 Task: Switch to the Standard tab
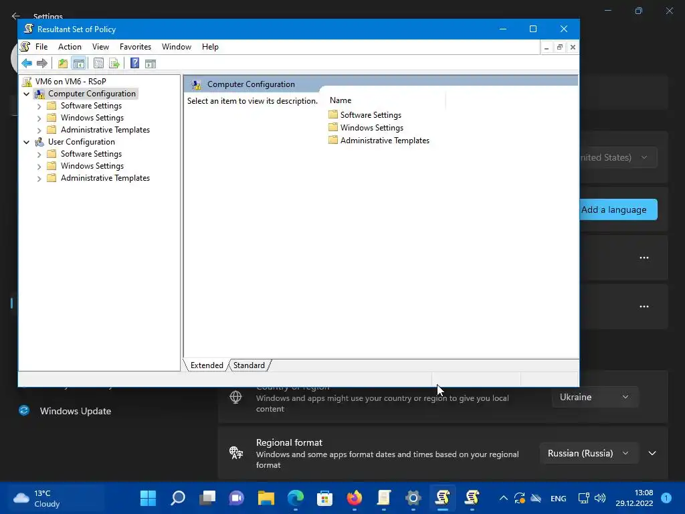point(249,365)
